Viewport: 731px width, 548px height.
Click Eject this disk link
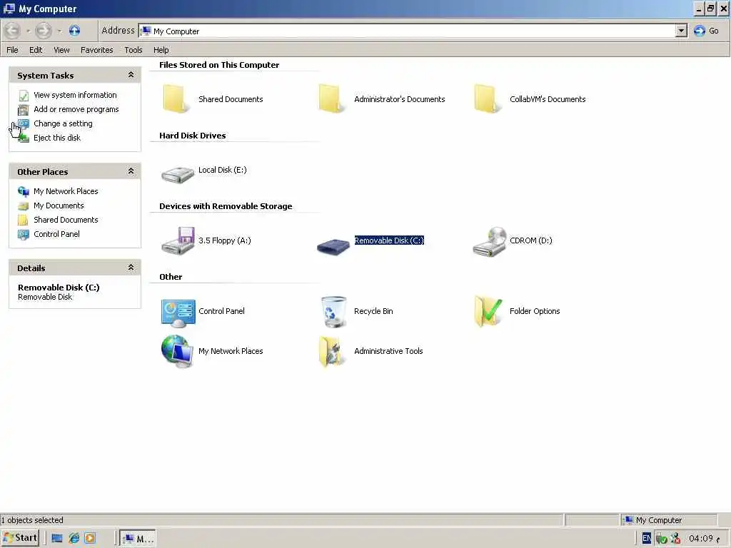[57, 138]
